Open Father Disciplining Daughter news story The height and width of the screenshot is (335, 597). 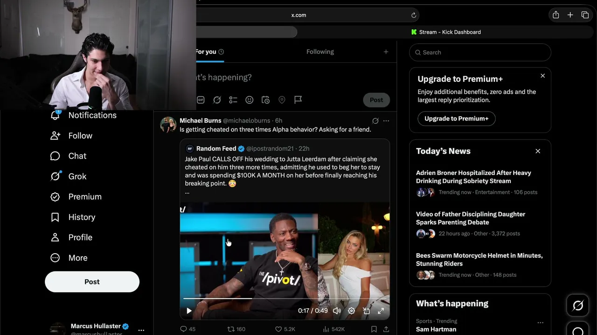coord(480,224)
